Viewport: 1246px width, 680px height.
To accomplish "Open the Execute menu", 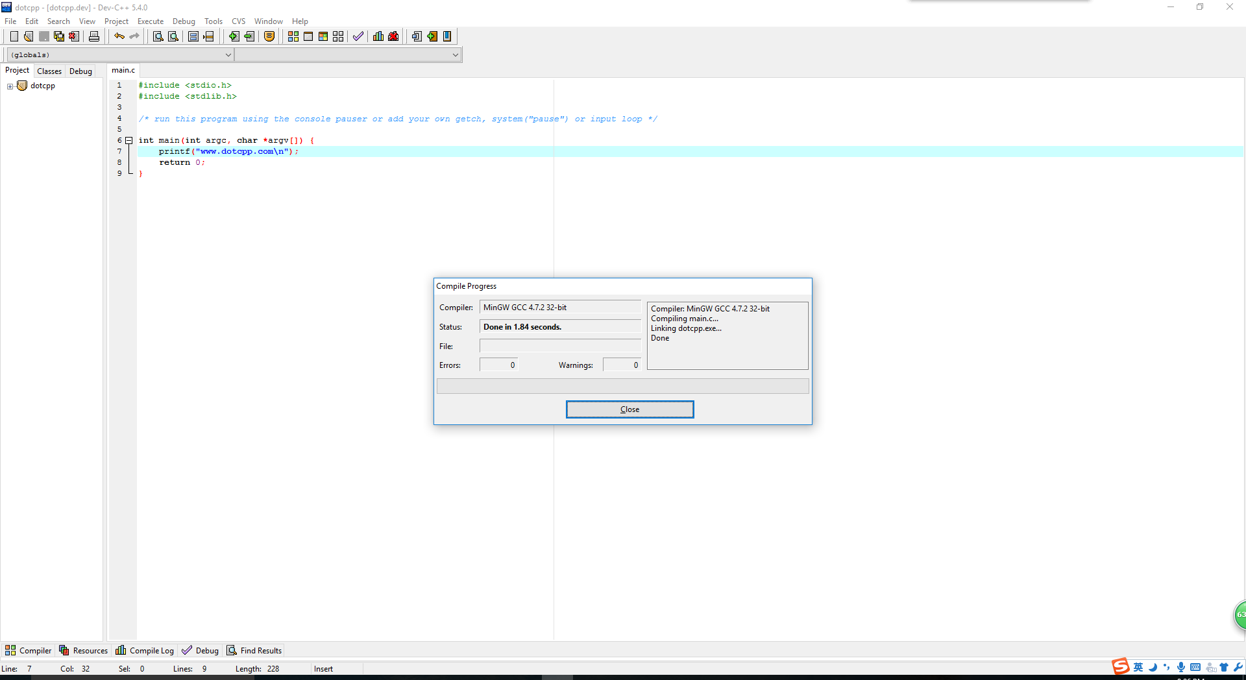I will click(x=150, y=21).
